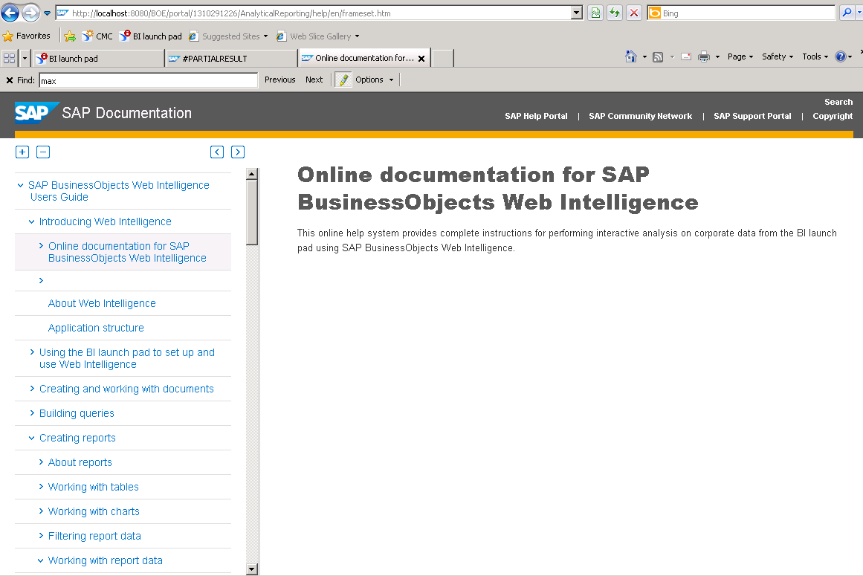The width and height of the screenshot is (863, 576).
Task: Click the Find text field containing max
Action: [149, 81]
